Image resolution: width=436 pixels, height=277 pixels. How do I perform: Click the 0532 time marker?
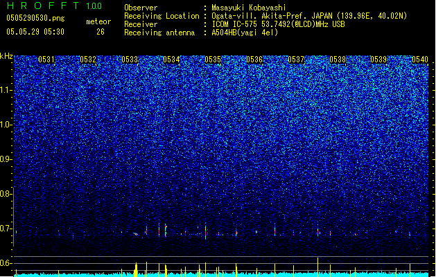click(88, 60)
